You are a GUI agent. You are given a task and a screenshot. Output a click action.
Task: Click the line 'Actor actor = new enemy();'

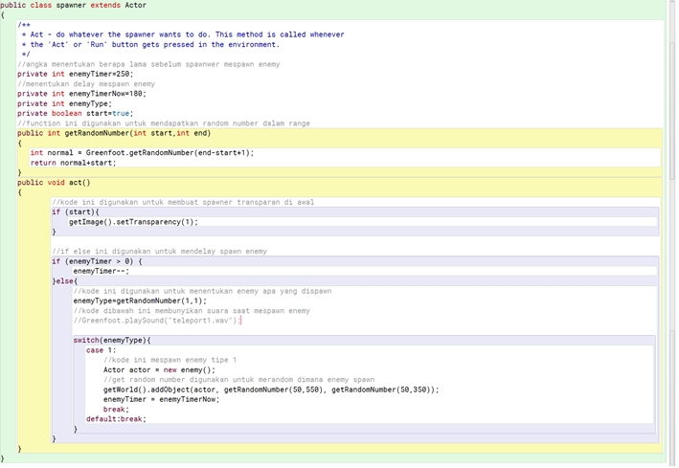pos(159,369)
